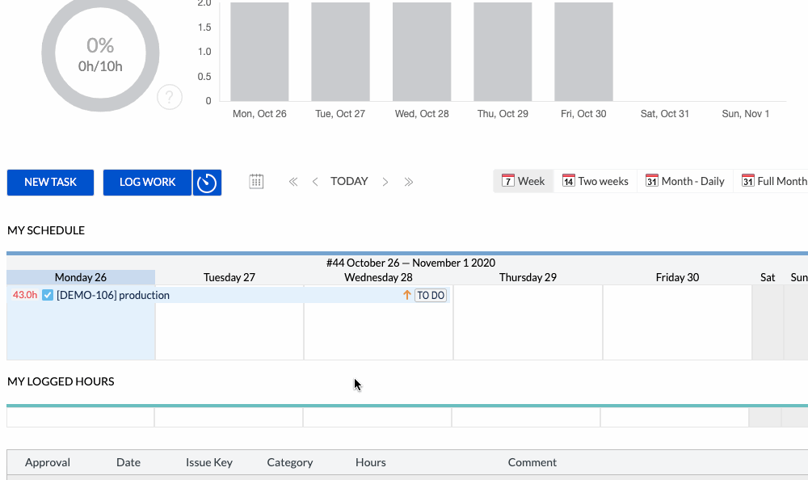Screen dimensions: 808x480
Task: Toggle the DEMO-106 task checkbox
Action: coord(48,296)
